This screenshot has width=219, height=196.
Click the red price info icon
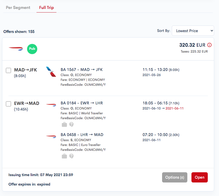click(x=209, y=45)
